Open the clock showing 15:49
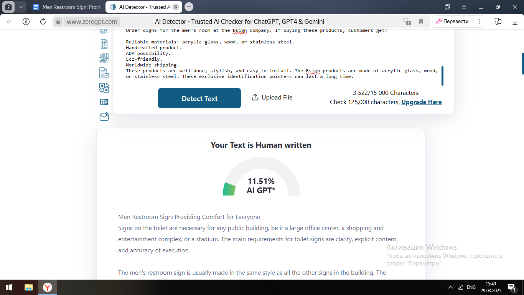 point(491,287)
